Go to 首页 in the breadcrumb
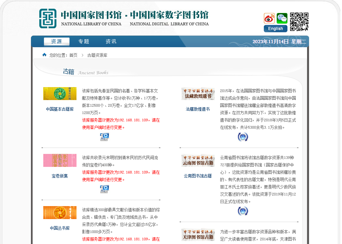Viewport: 342px width, 244px height. click(73, 55)
